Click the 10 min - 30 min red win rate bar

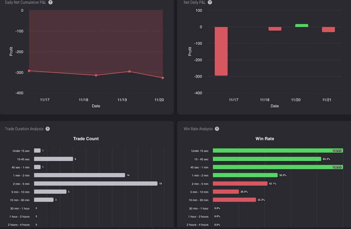point(234,200)
